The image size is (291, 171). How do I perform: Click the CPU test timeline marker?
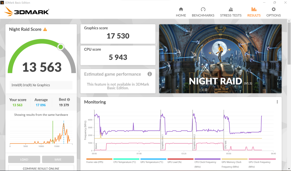226,145
